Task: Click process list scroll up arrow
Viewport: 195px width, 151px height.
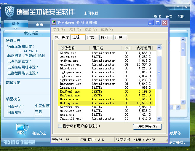Action: click(159, 47)
